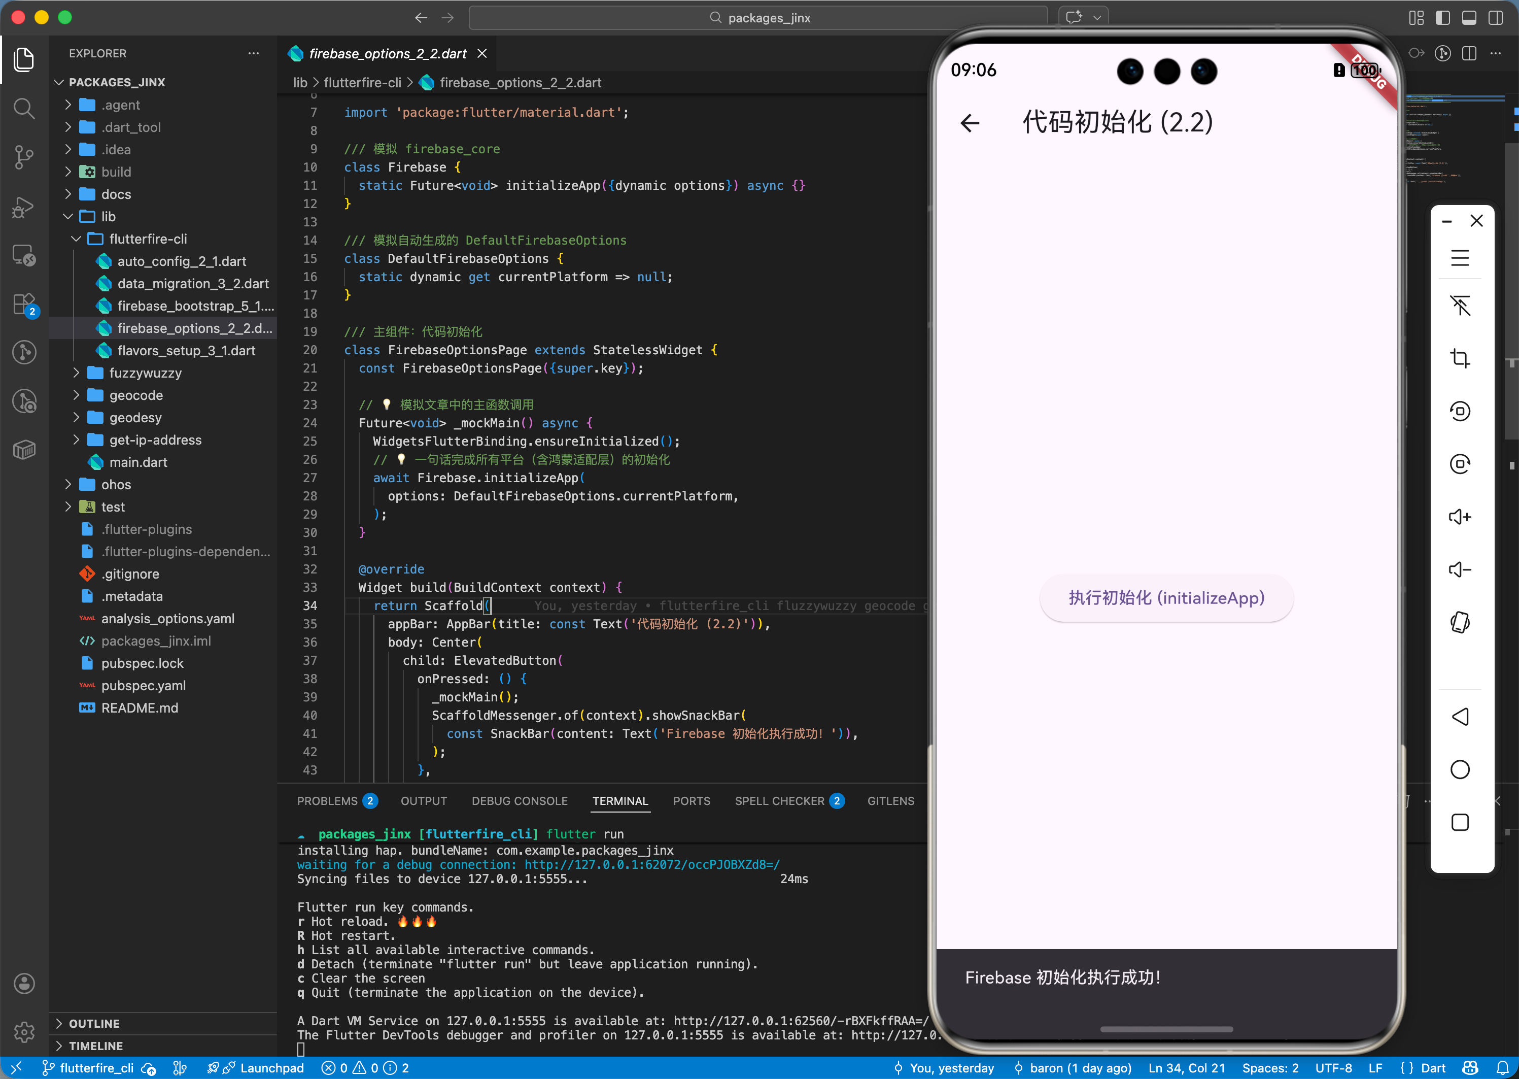Toggle the primary sidebar layout button
The image size is (1519, 1079).
(1442, 18)
